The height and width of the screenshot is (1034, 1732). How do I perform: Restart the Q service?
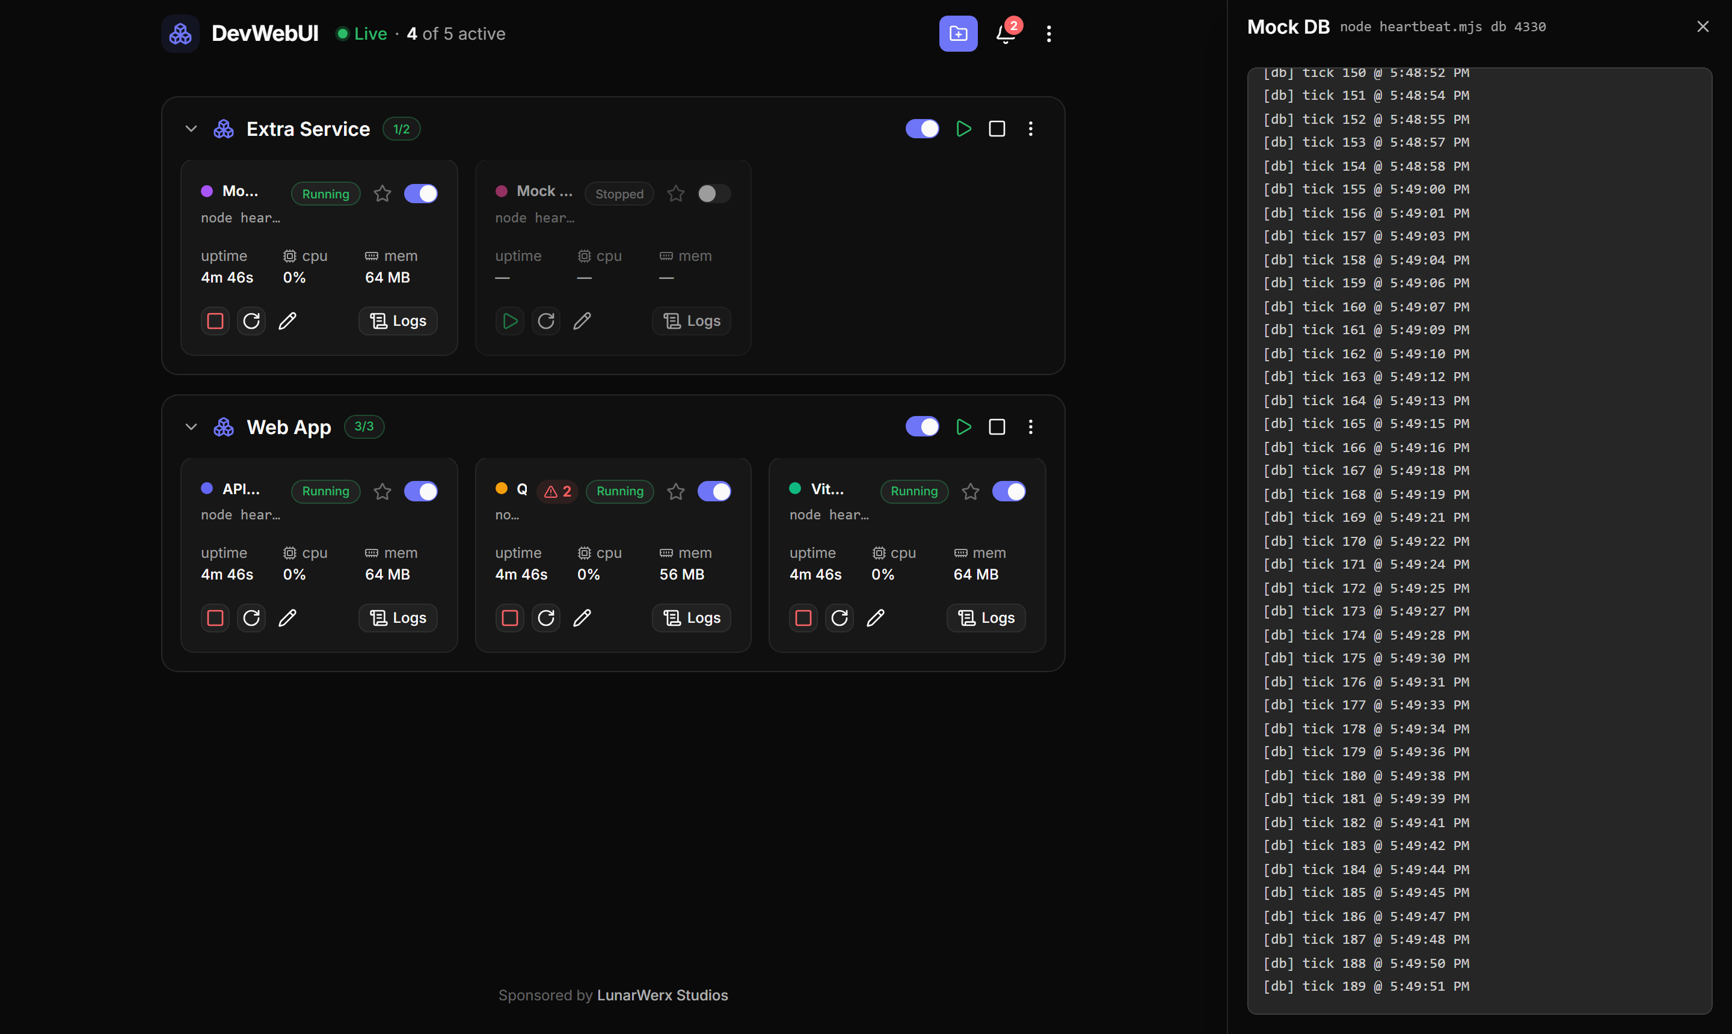pos(545,618)
